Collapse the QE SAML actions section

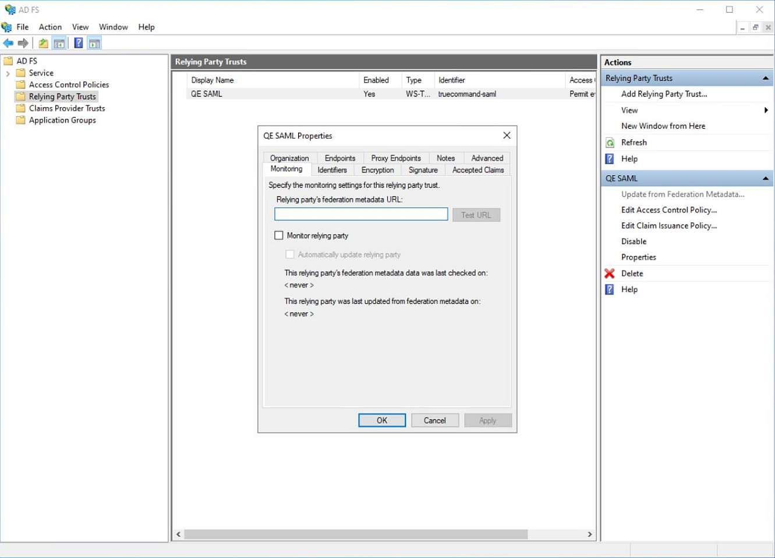[765, 179]
